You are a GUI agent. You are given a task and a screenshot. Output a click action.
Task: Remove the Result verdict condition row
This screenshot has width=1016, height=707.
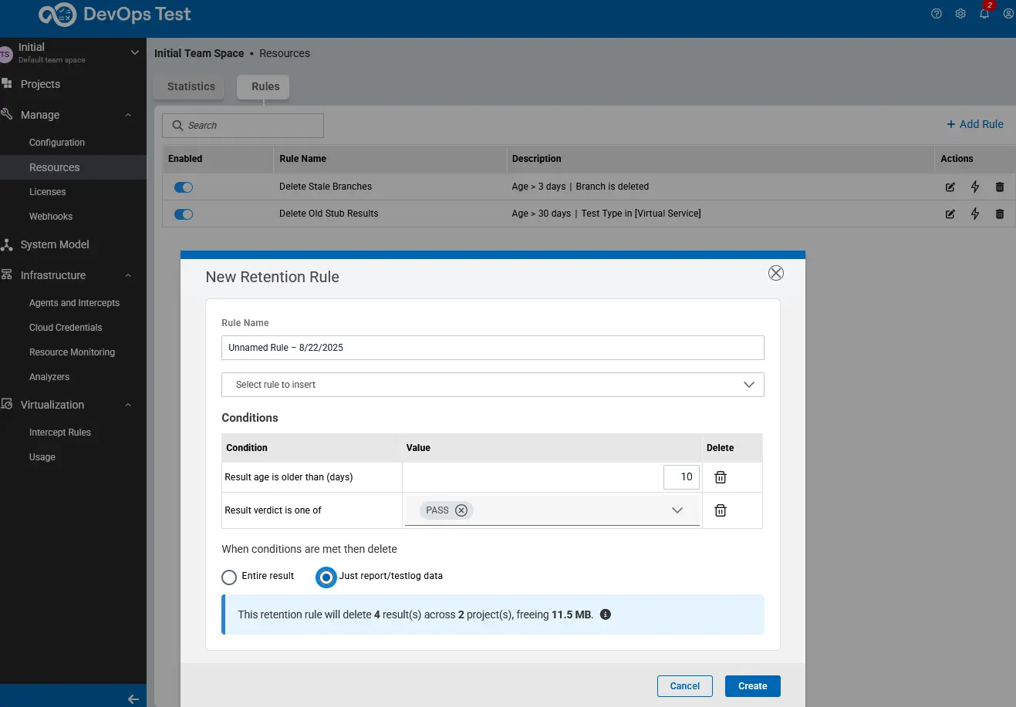[x=720, y=510]
